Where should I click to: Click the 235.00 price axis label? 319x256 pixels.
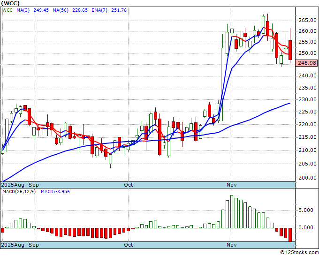click(x=307, y=88)
